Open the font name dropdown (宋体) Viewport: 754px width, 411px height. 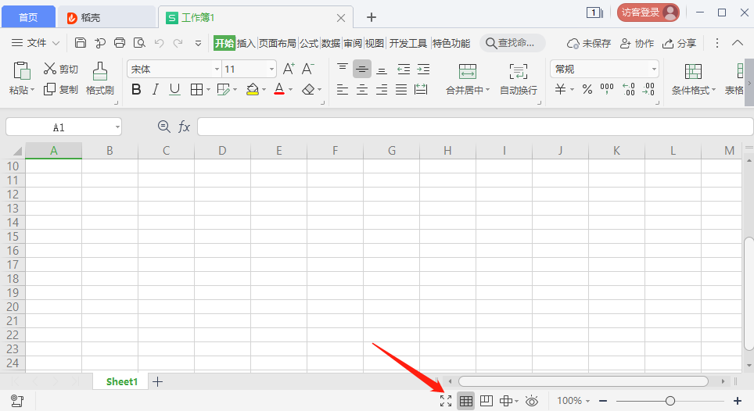pyautogui.click(x=217, y=70)
